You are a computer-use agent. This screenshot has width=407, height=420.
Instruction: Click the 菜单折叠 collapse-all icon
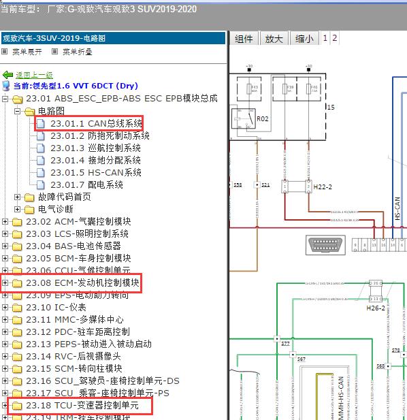54,52
